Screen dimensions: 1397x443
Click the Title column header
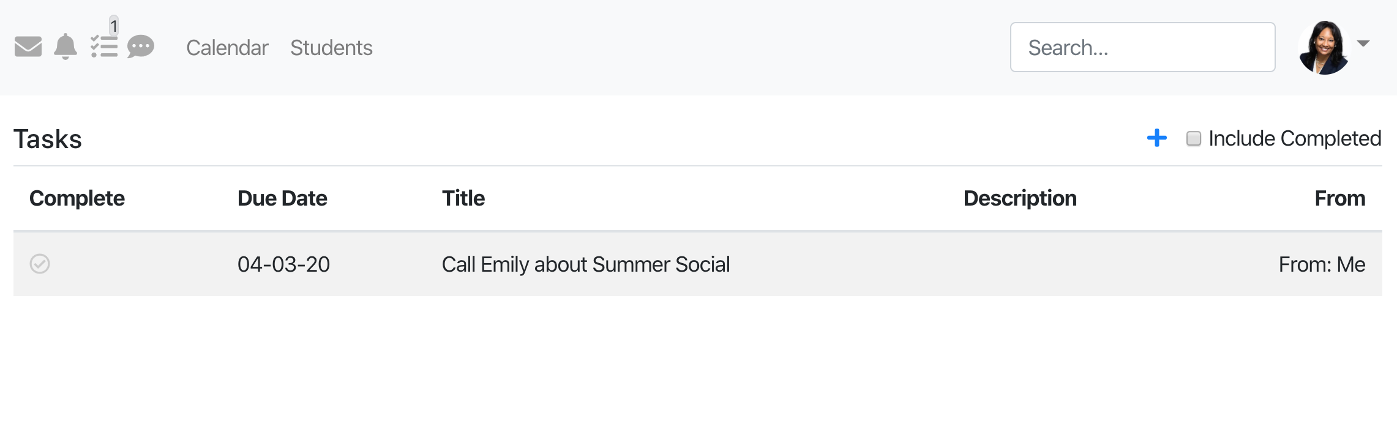pos(463,198)
